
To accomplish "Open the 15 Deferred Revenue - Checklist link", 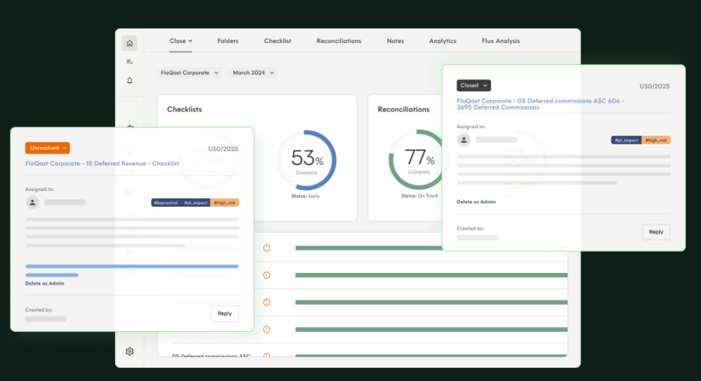I will 102,163.
